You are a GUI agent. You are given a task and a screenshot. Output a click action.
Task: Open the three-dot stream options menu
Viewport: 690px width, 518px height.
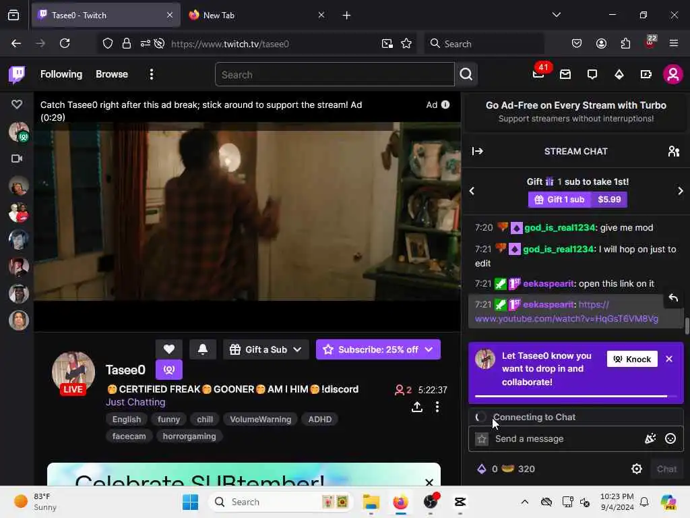pos(437,407)
